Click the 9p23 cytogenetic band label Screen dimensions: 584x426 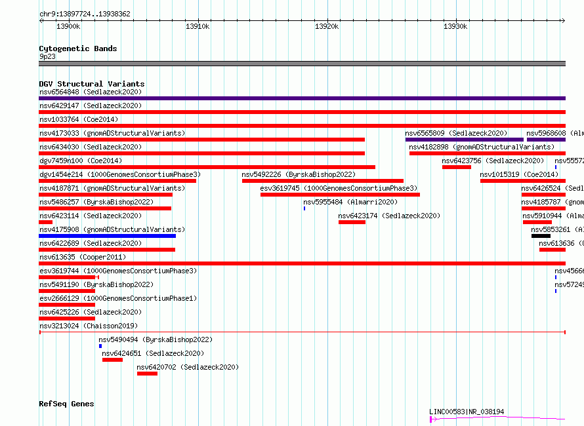click(47, 56)
